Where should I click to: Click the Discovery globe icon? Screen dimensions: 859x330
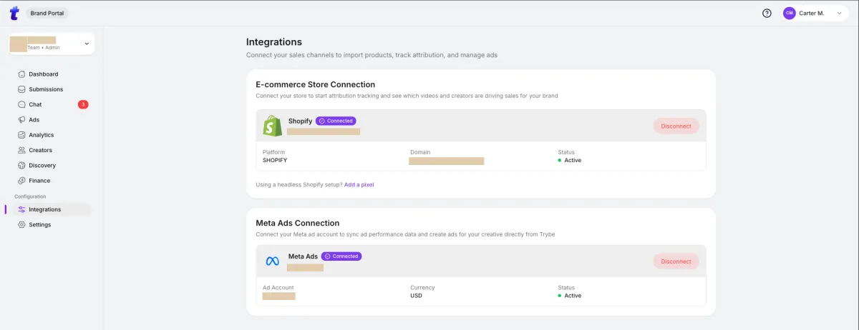22,165
